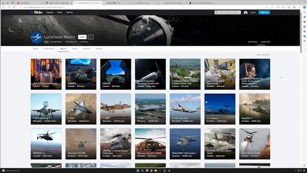Switch to the Galleries tab
The image size is (307, 173).
point(87,49)
